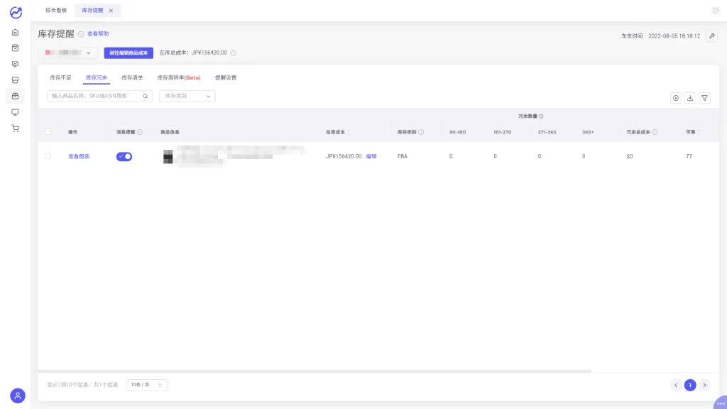Screen dimensions: 727x409
Task: Open the store sidebar icon
Action: pyautogui.click(x=16, y=80)
